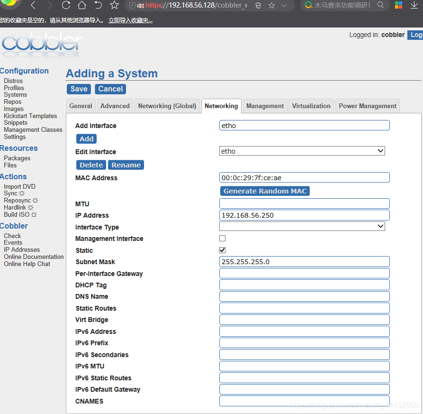This screenshot has width=423, height=414.
Task: Click the insecure certificate shield icon
Action: coord(132,5)
